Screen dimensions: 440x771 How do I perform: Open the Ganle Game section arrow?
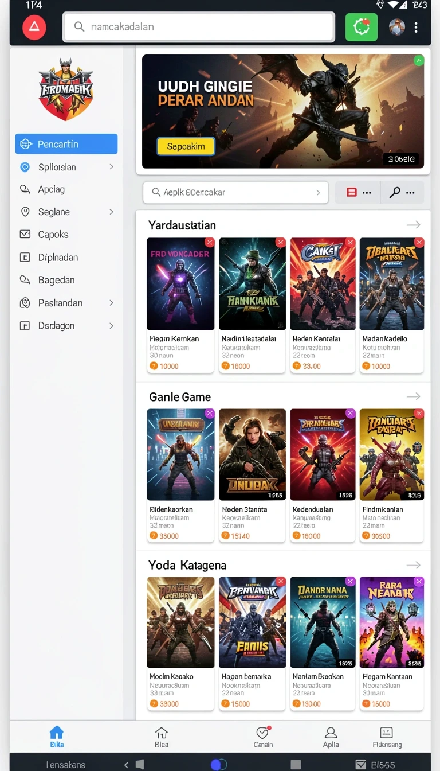pyautogui.click(x=414, y=396)
